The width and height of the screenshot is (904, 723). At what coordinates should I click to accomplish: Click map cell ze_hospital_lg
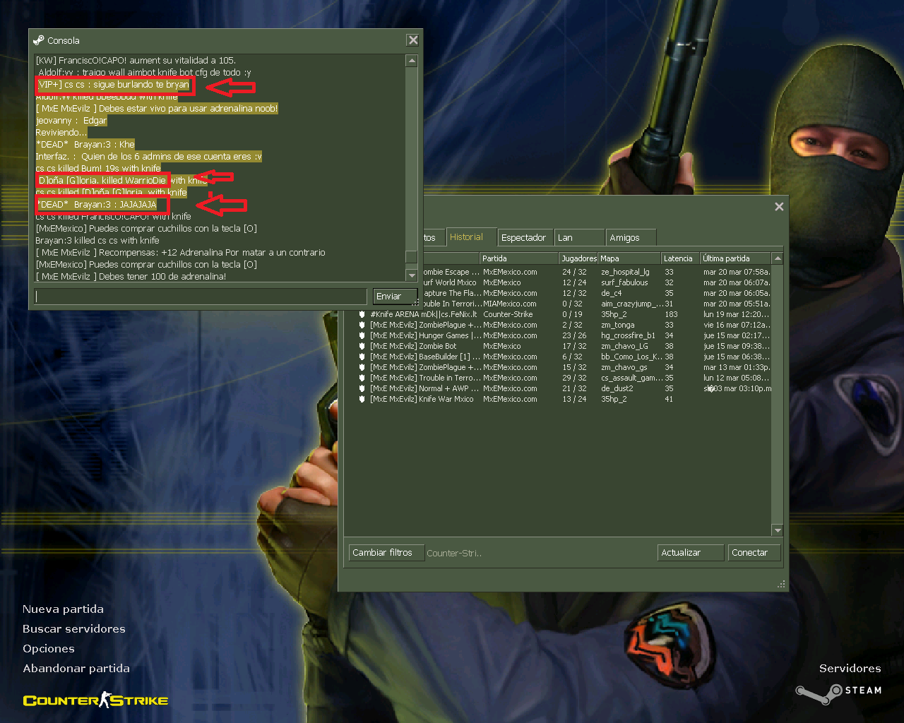coord(625,272)
